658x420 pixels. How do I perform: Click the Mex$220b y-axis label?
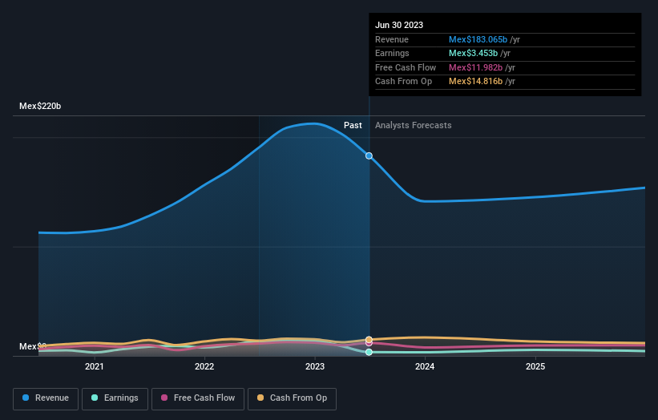tap(40, 106)
